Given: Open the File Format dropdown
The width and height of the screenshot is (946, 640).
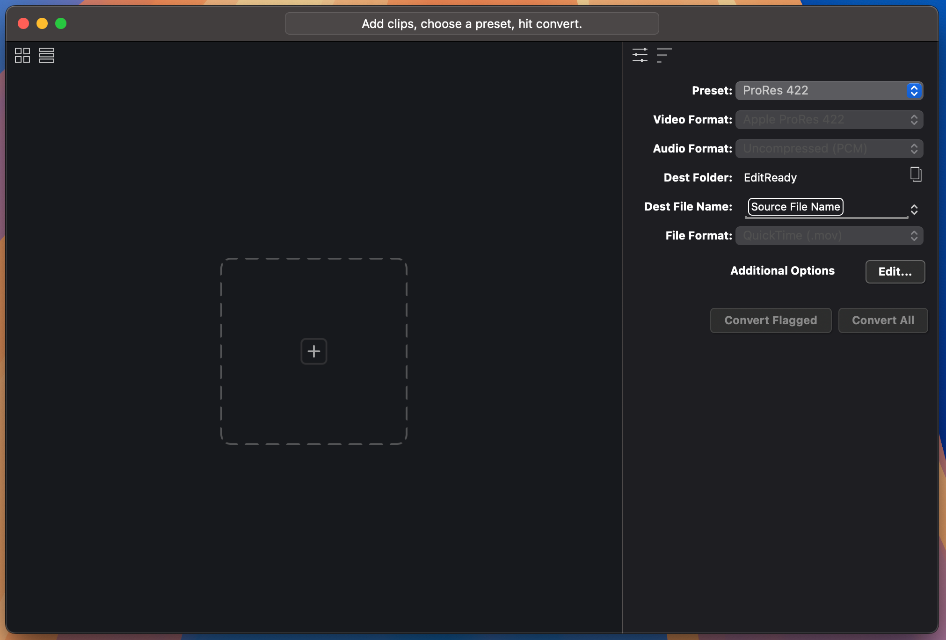Looking at the screenshot, I should [x=828, y=235].
